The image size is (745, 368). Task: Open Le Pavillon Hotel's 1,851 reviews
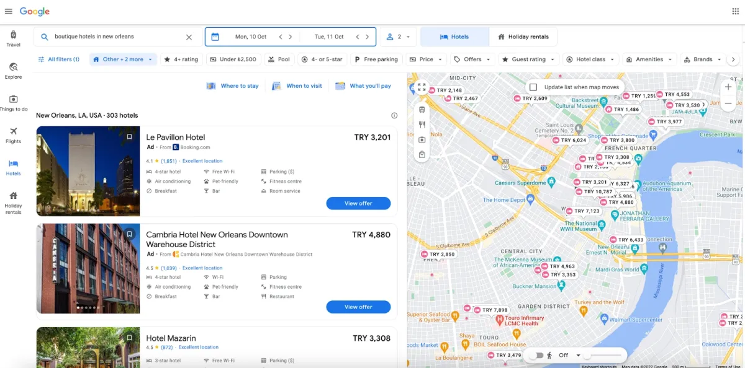pos(169,161)
